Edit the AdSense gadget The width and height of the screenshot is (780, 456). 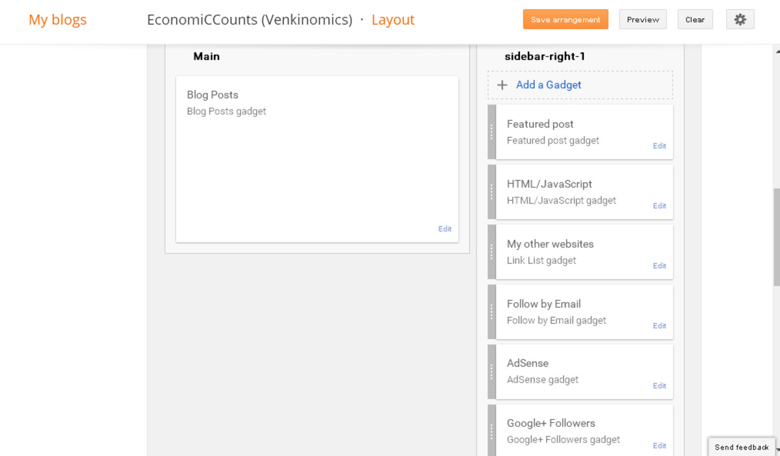659,385
